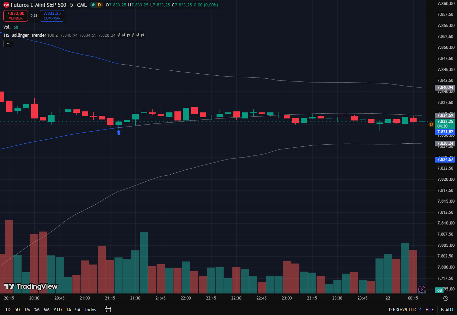The height and width of the screenshot is (315, 457).
Task: Click the blue 7.831,82 price label
Action: pyautogui.click(x=445, y=132)
